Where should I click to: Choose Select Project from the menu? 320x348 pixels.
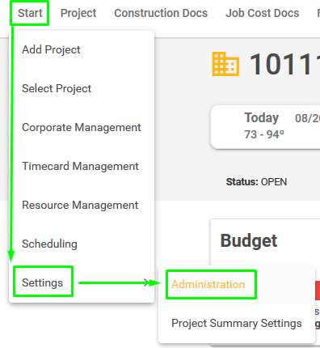coord(82,88)
